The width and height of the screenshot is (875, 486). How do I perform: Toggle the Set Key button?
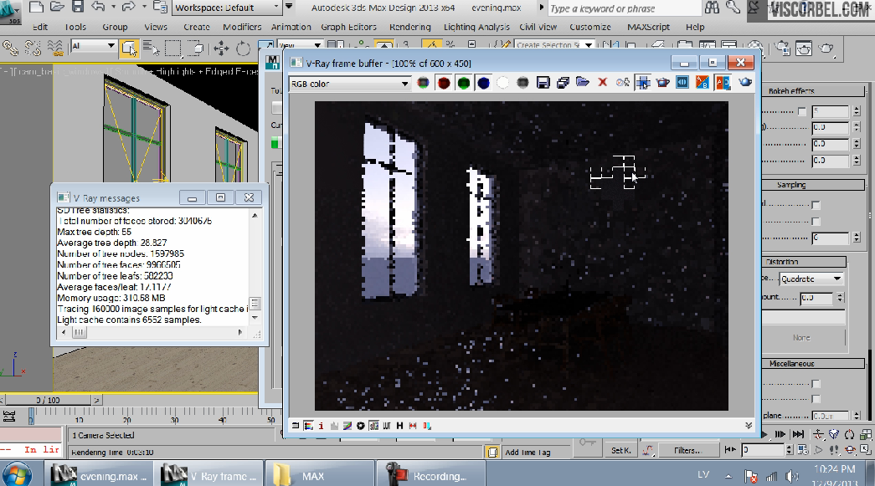(621, 450)
